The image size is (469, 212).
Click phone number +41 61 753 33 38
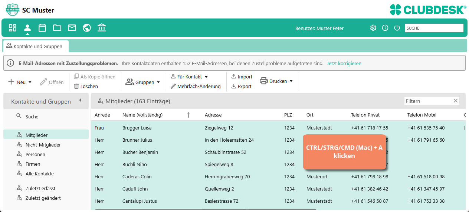tap(426, 201)
